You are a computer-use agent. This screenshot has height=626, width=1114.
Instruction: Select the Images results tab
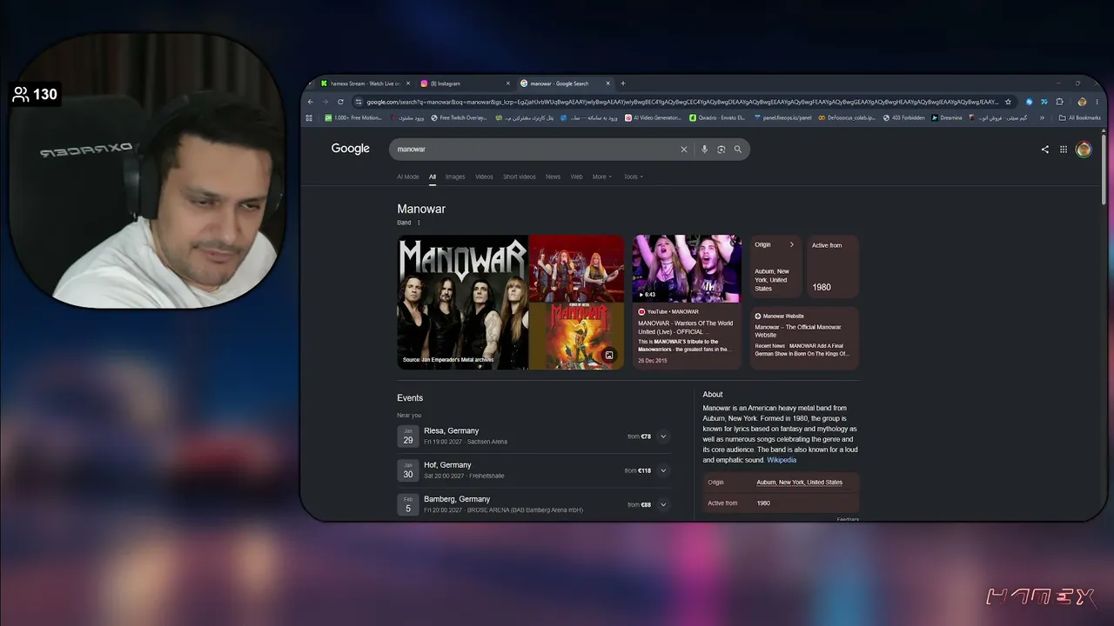pos(455,176)
